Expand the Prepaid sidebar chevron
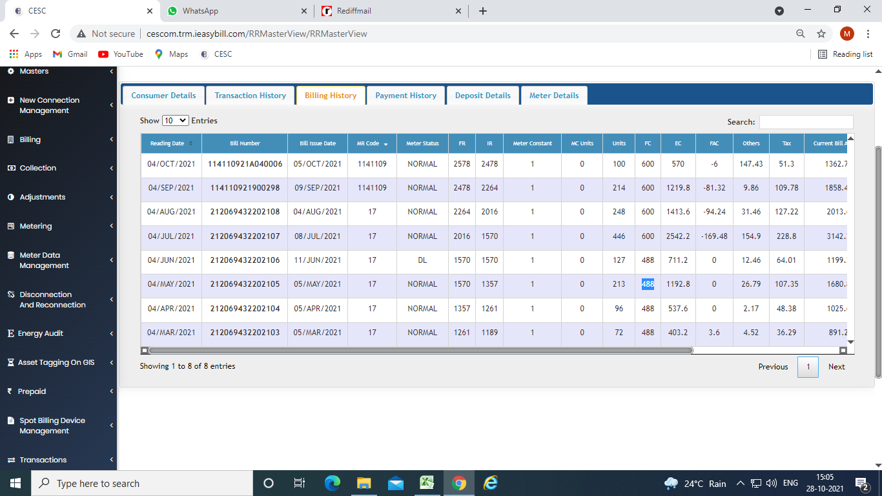882x496 pixels. (111, 391)
